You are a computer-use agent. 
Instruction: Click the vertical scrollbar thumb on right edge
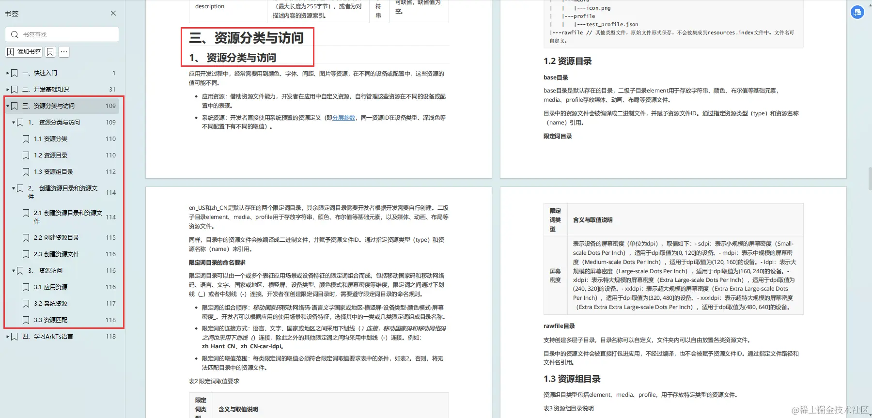[870, 179]
